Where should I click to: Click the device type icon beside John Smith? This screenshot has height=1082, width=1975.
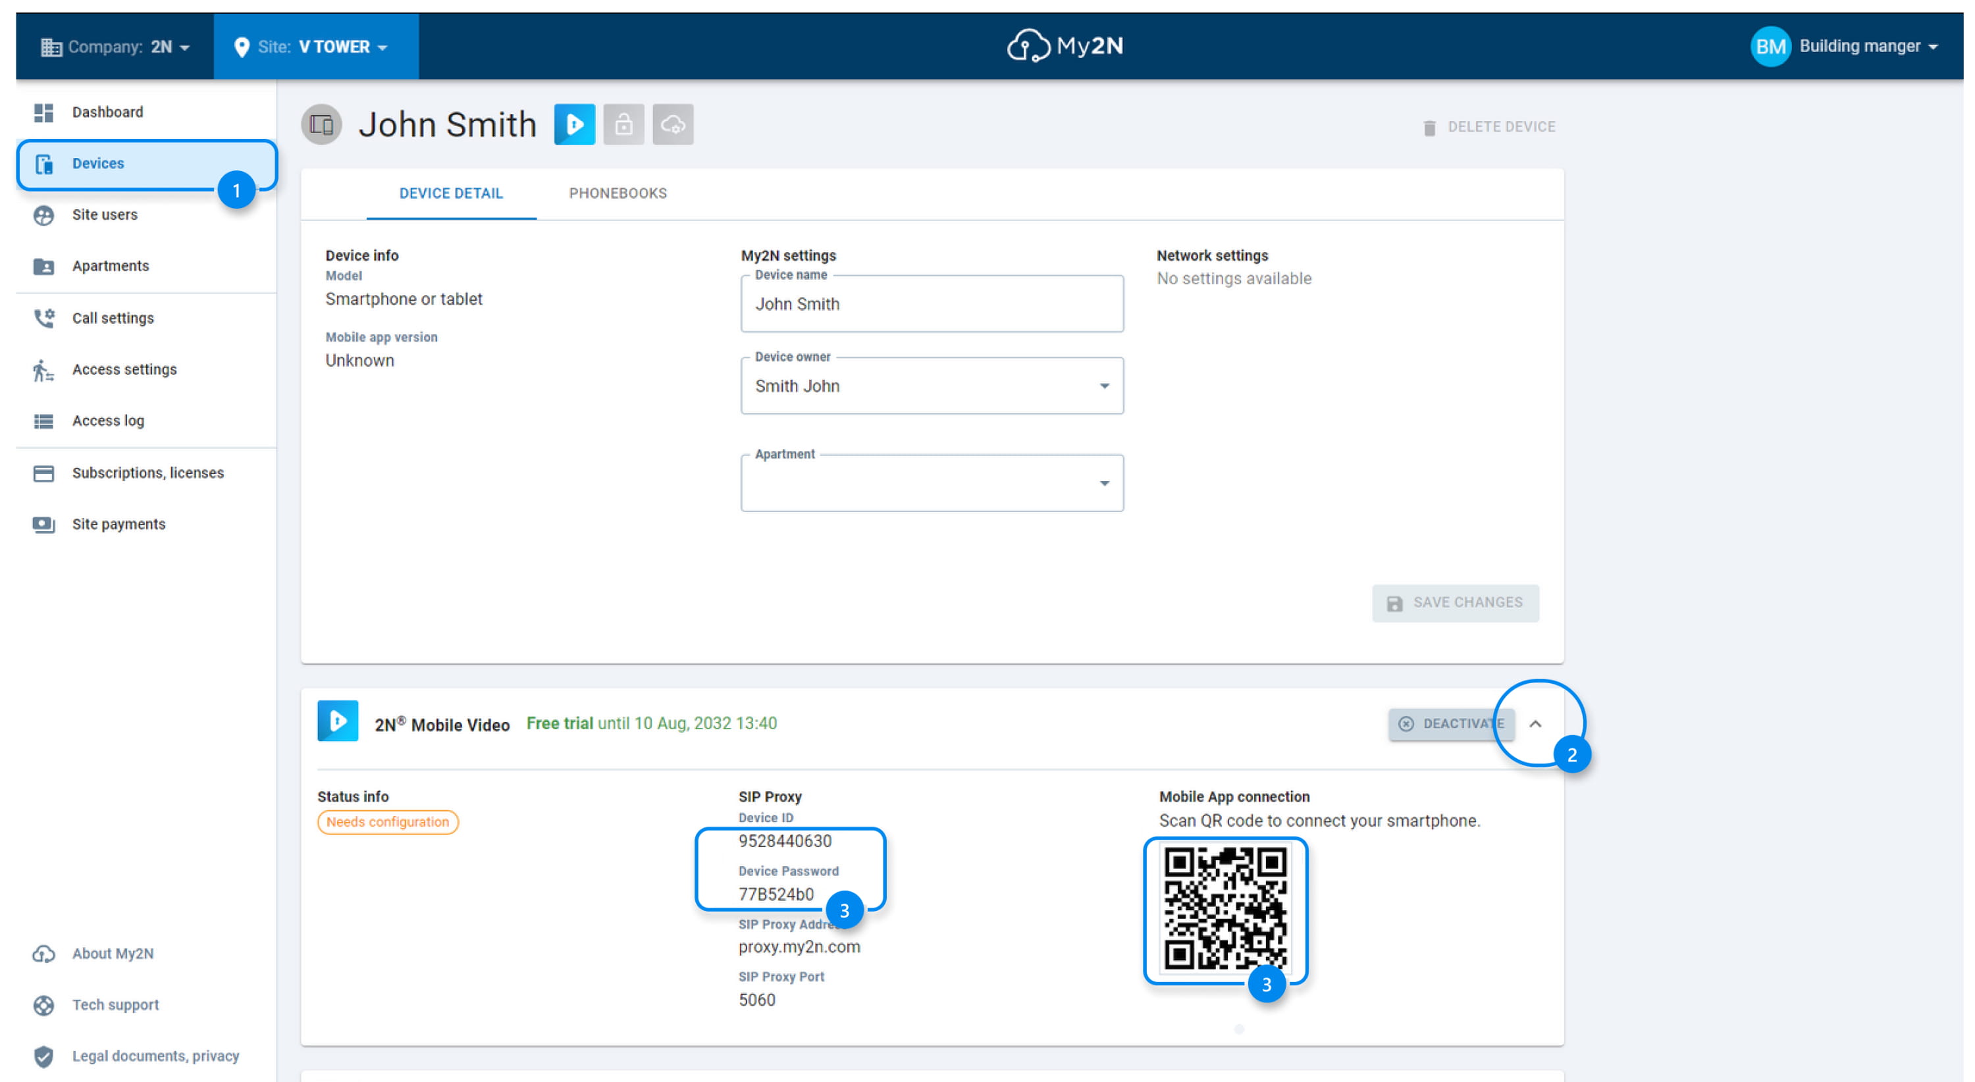pyautogui.click(x=321, y=124)
